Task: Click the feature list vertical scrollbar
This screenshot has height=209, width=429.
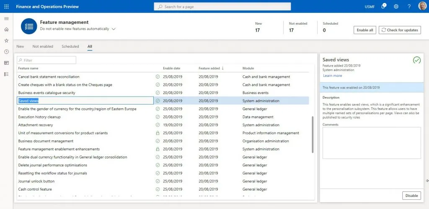Action: point(313,135)
